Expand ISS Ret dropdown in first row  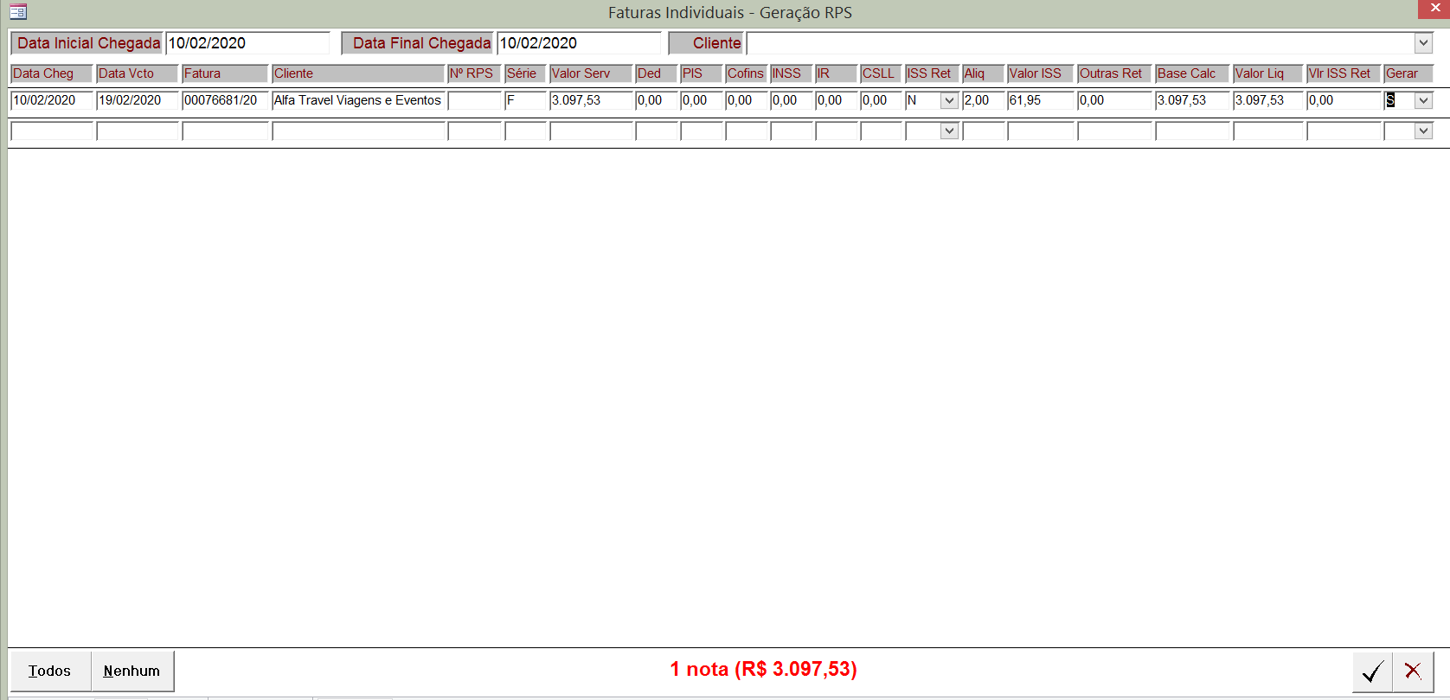click(x=949, y=101)
